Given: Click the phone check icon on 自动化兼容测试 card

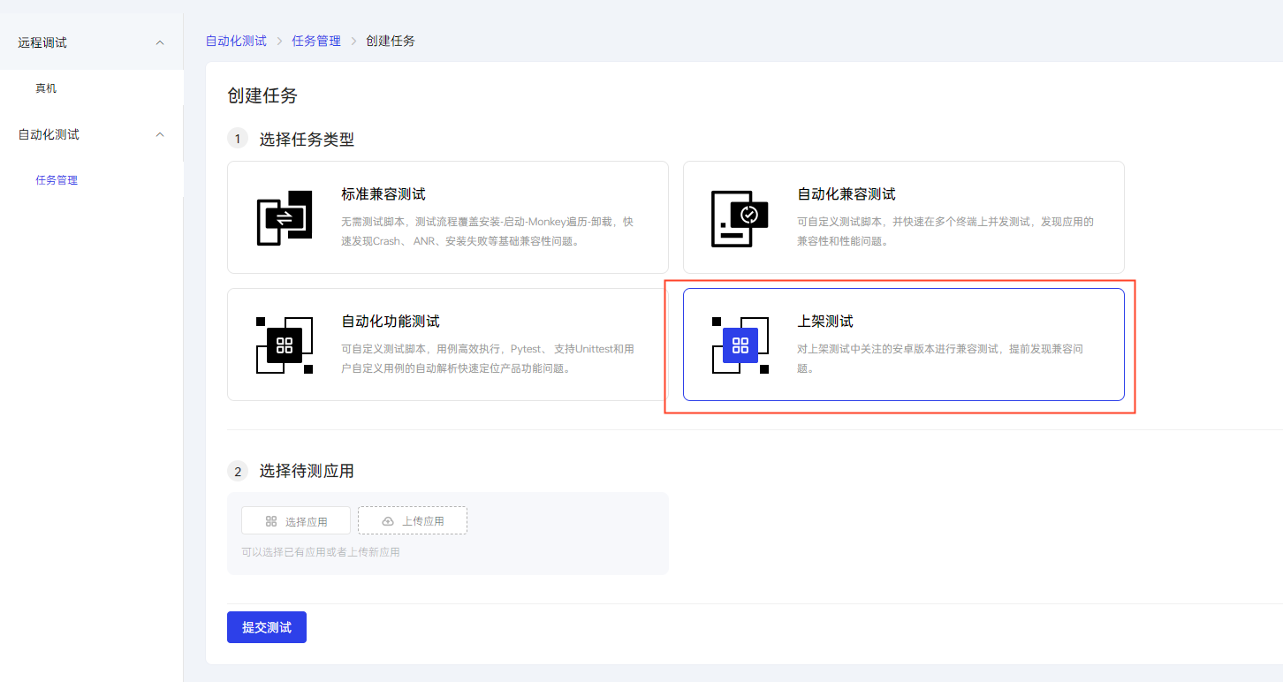Looking at the screenshot, I should (x=740, y=216).
